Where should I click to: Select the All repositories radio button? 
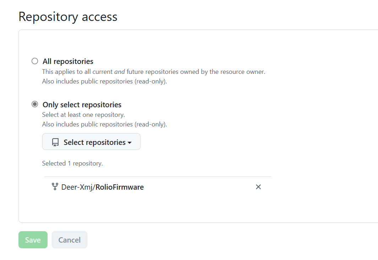point(35,61)
